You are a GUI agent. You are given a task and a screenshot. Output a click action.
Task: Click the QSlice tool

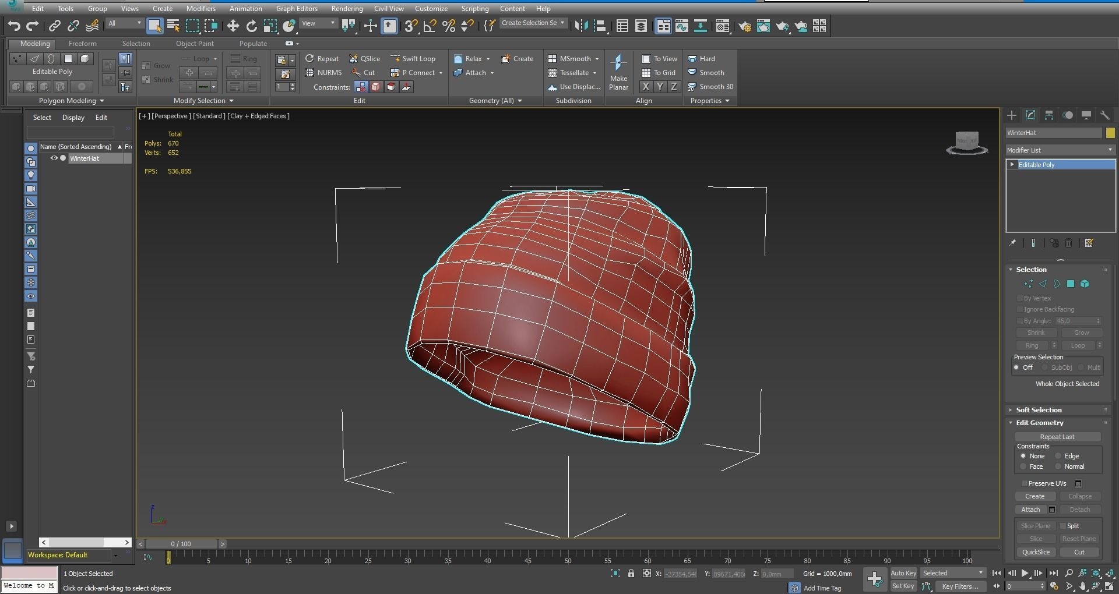[364, 59]
